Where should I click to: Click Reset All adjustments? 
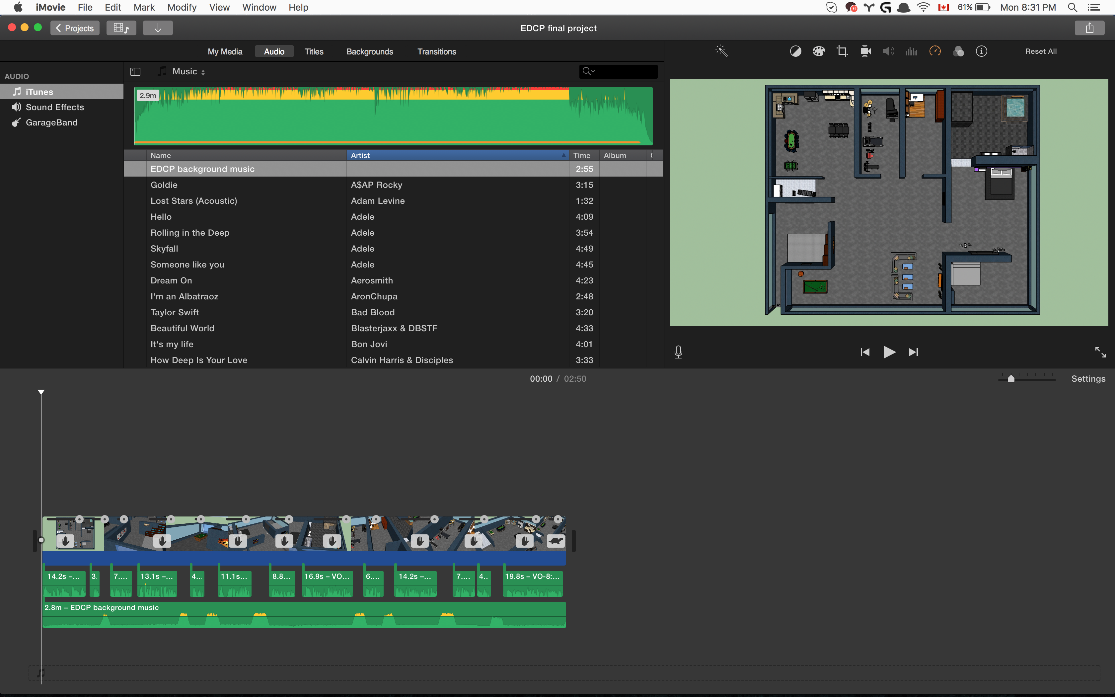tap(1041, 51)
